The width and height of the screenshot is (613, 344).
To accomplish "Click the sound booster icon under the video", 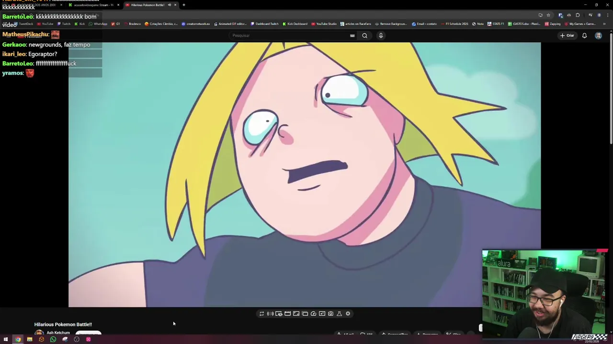I will 270,313.
